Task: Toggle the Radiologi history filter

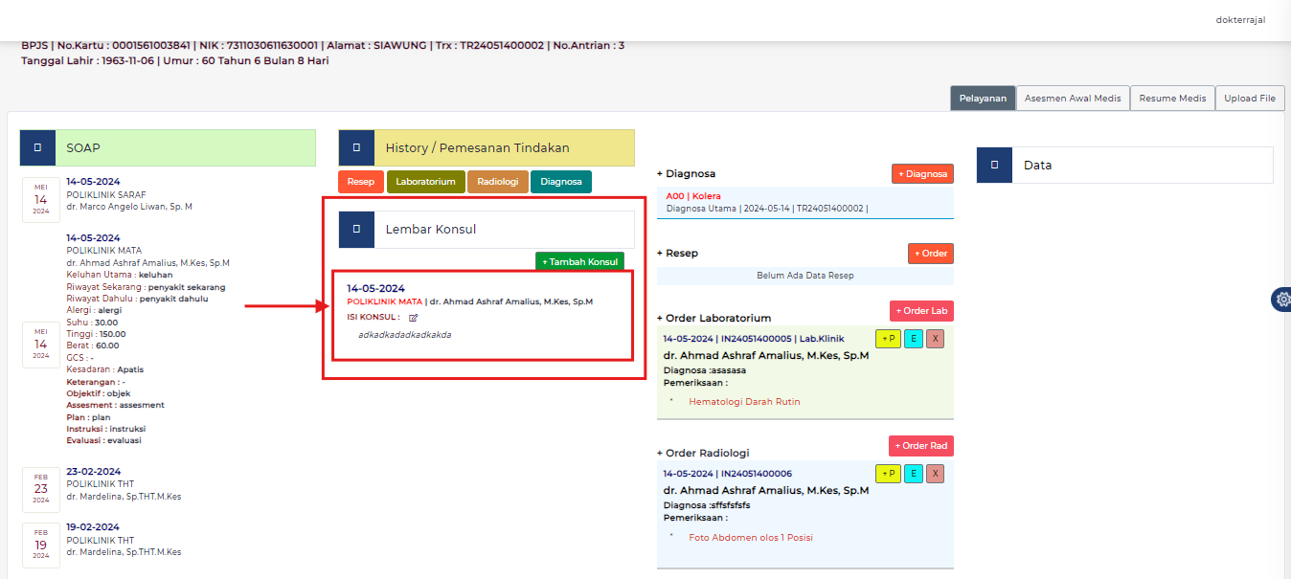Action: (497, 180)
